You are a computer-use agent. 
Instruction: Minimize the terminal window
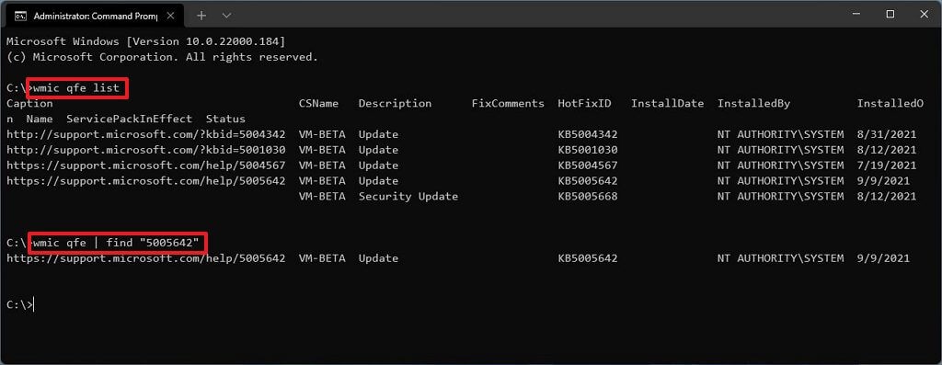coord(857,14)
